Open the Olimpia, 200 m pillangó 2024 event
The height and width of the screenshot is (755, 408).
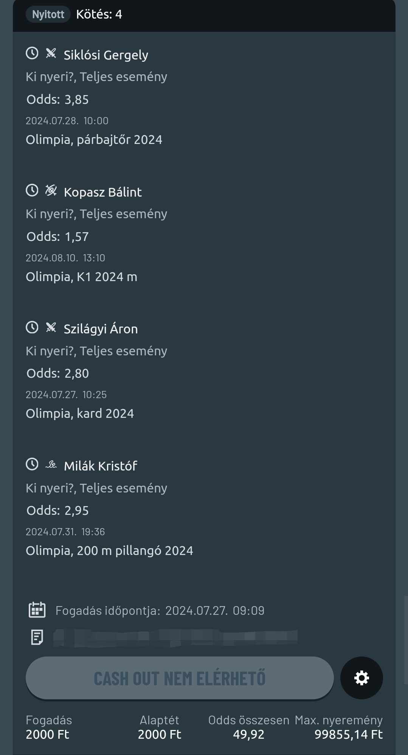[109, 550]
